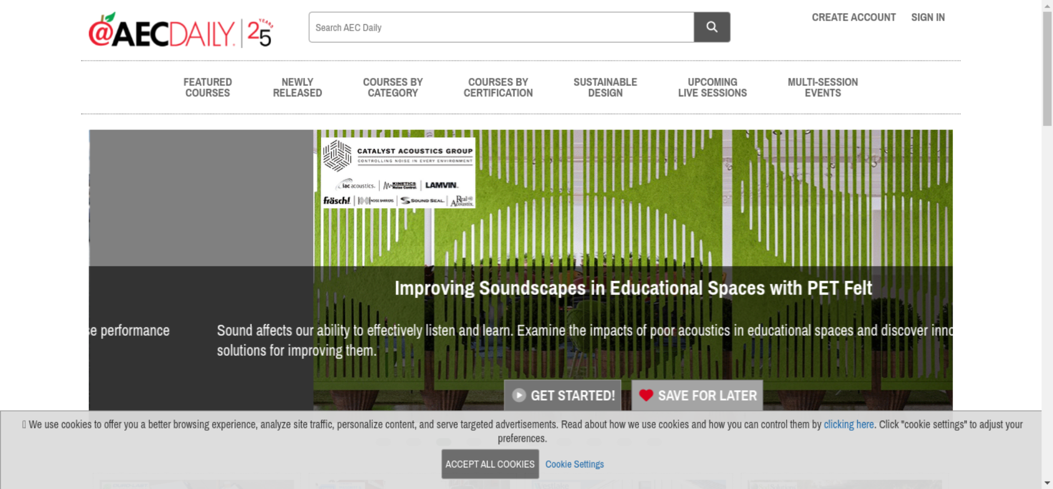The image size is (1053, 489).
Task: Go to Newly Released courses
Action: 297,87
